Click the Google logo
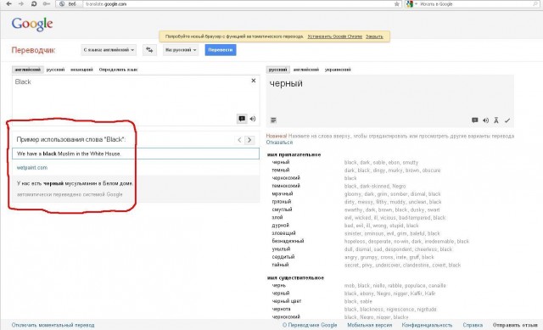Screen dimensions: 543x330 tap(32, 25)
